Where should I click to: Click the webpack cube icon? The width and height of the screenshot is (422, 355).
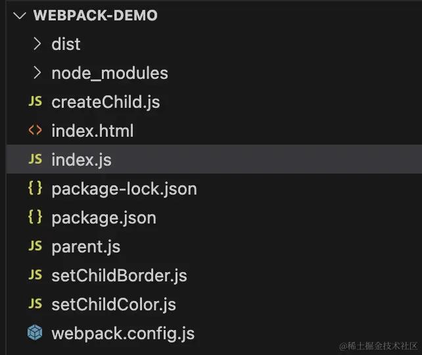pyautogui.click(x=35, y=333)
